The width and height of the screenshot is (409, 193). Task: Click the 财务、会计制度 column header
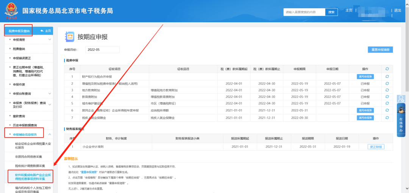[x=116, y=138]
